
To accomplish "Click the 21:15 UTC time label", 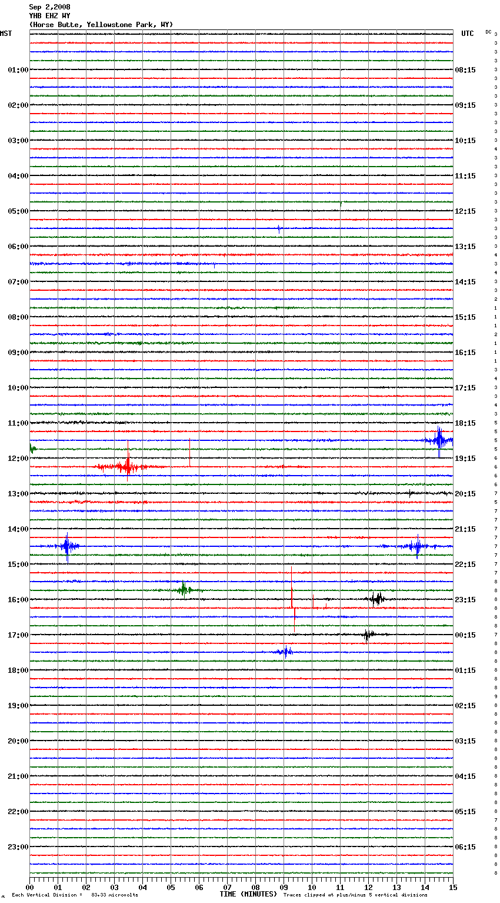I will click(x=465, y=529).
